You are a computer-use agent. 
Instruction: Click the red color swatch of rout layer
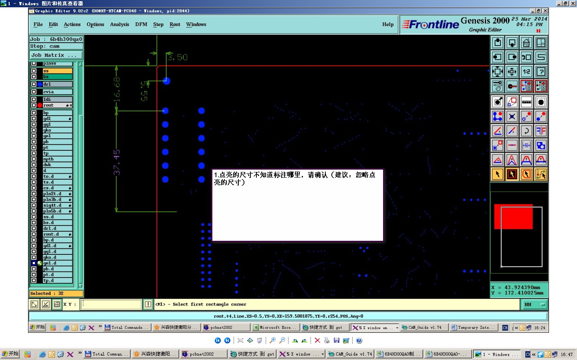pos(40,105)
